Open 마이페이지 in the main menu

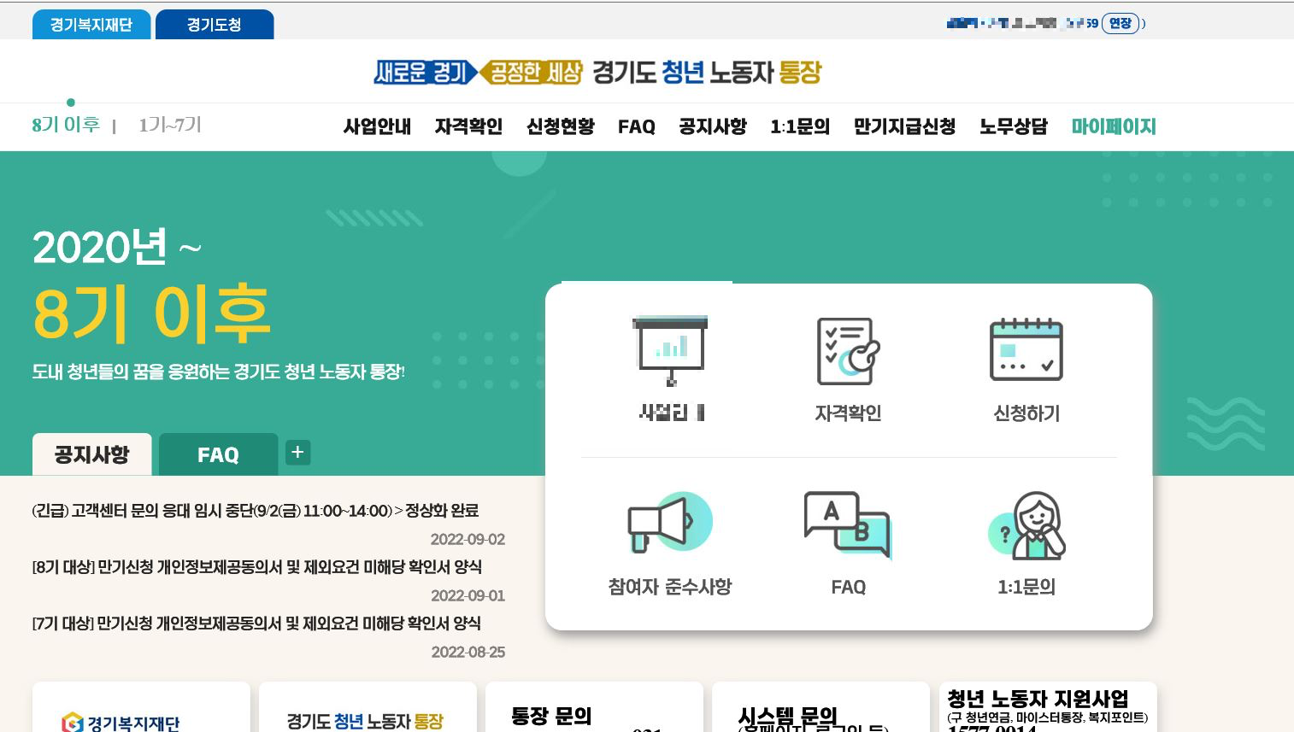1114,126
